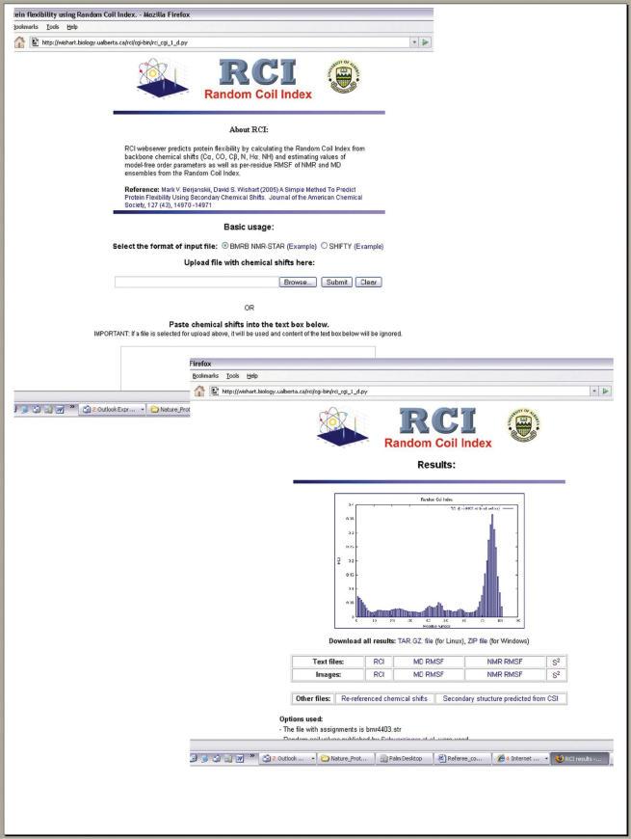Click the home icon in upper Firefox toolbar
Viewport: 631px width, 839px height.
pyautogui.click(x=21, y=42)
